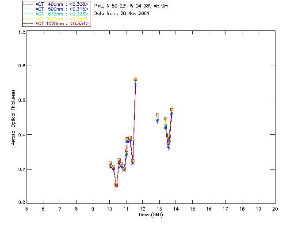
Task: Click the x-axis tick label 7
Action: 60,209
